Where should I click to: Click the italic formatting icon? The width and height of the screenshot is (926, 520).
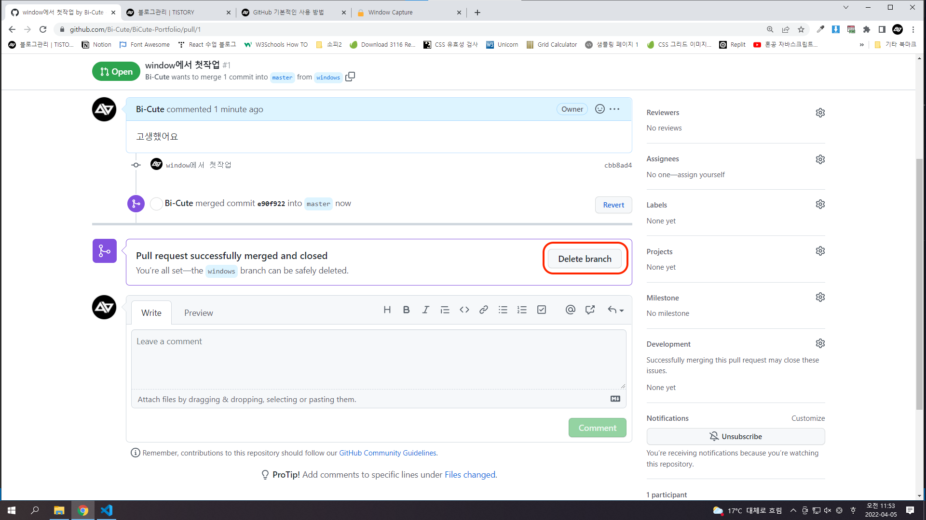425,310
